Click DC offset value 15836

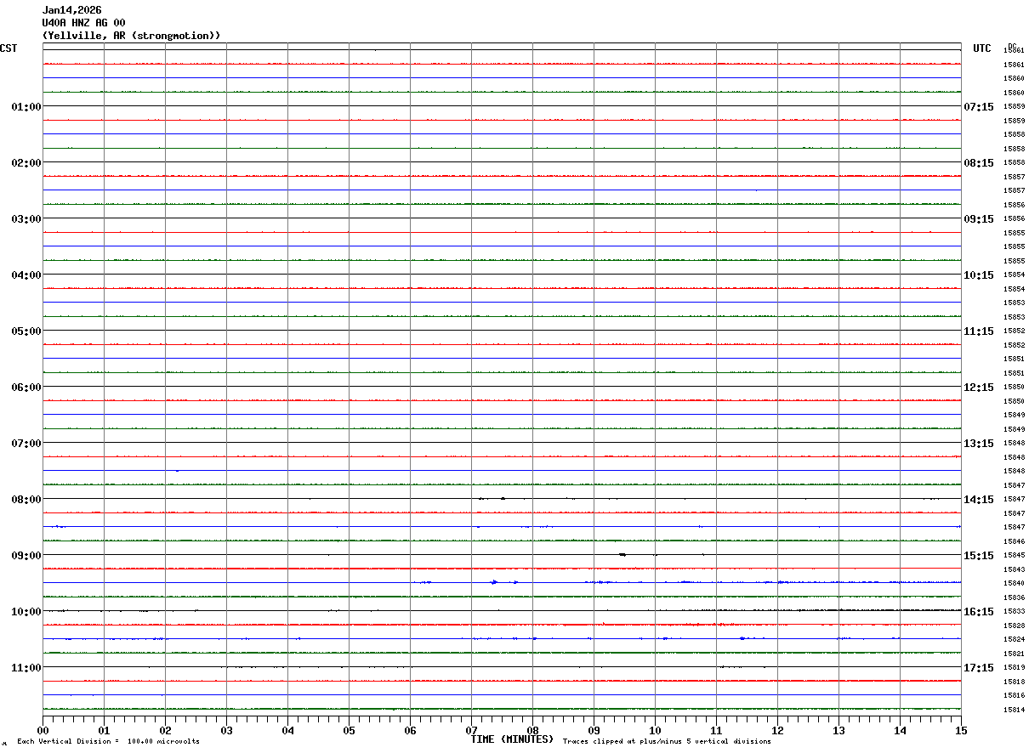(x=1014, y=597)
